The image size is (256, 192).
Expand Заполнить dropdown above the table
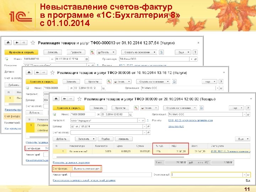[86, 139]
